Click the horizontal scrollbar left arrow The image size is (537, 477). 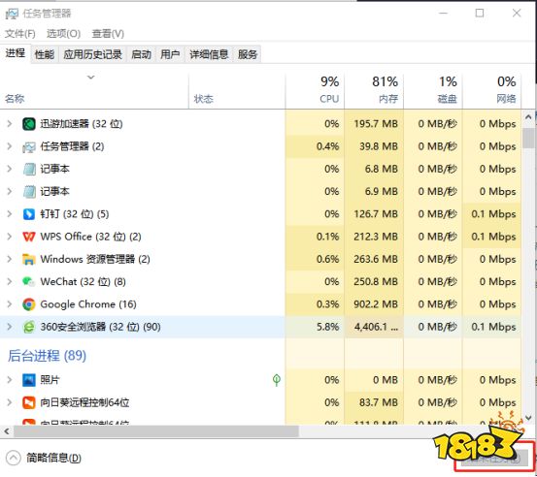point(7,431)
